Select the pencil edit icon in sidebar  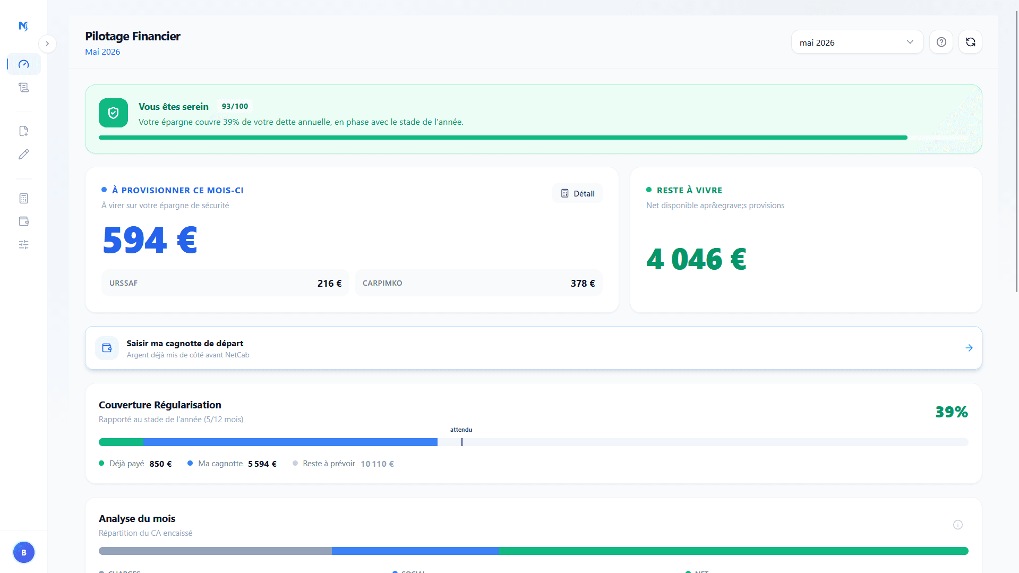[23, 155]
